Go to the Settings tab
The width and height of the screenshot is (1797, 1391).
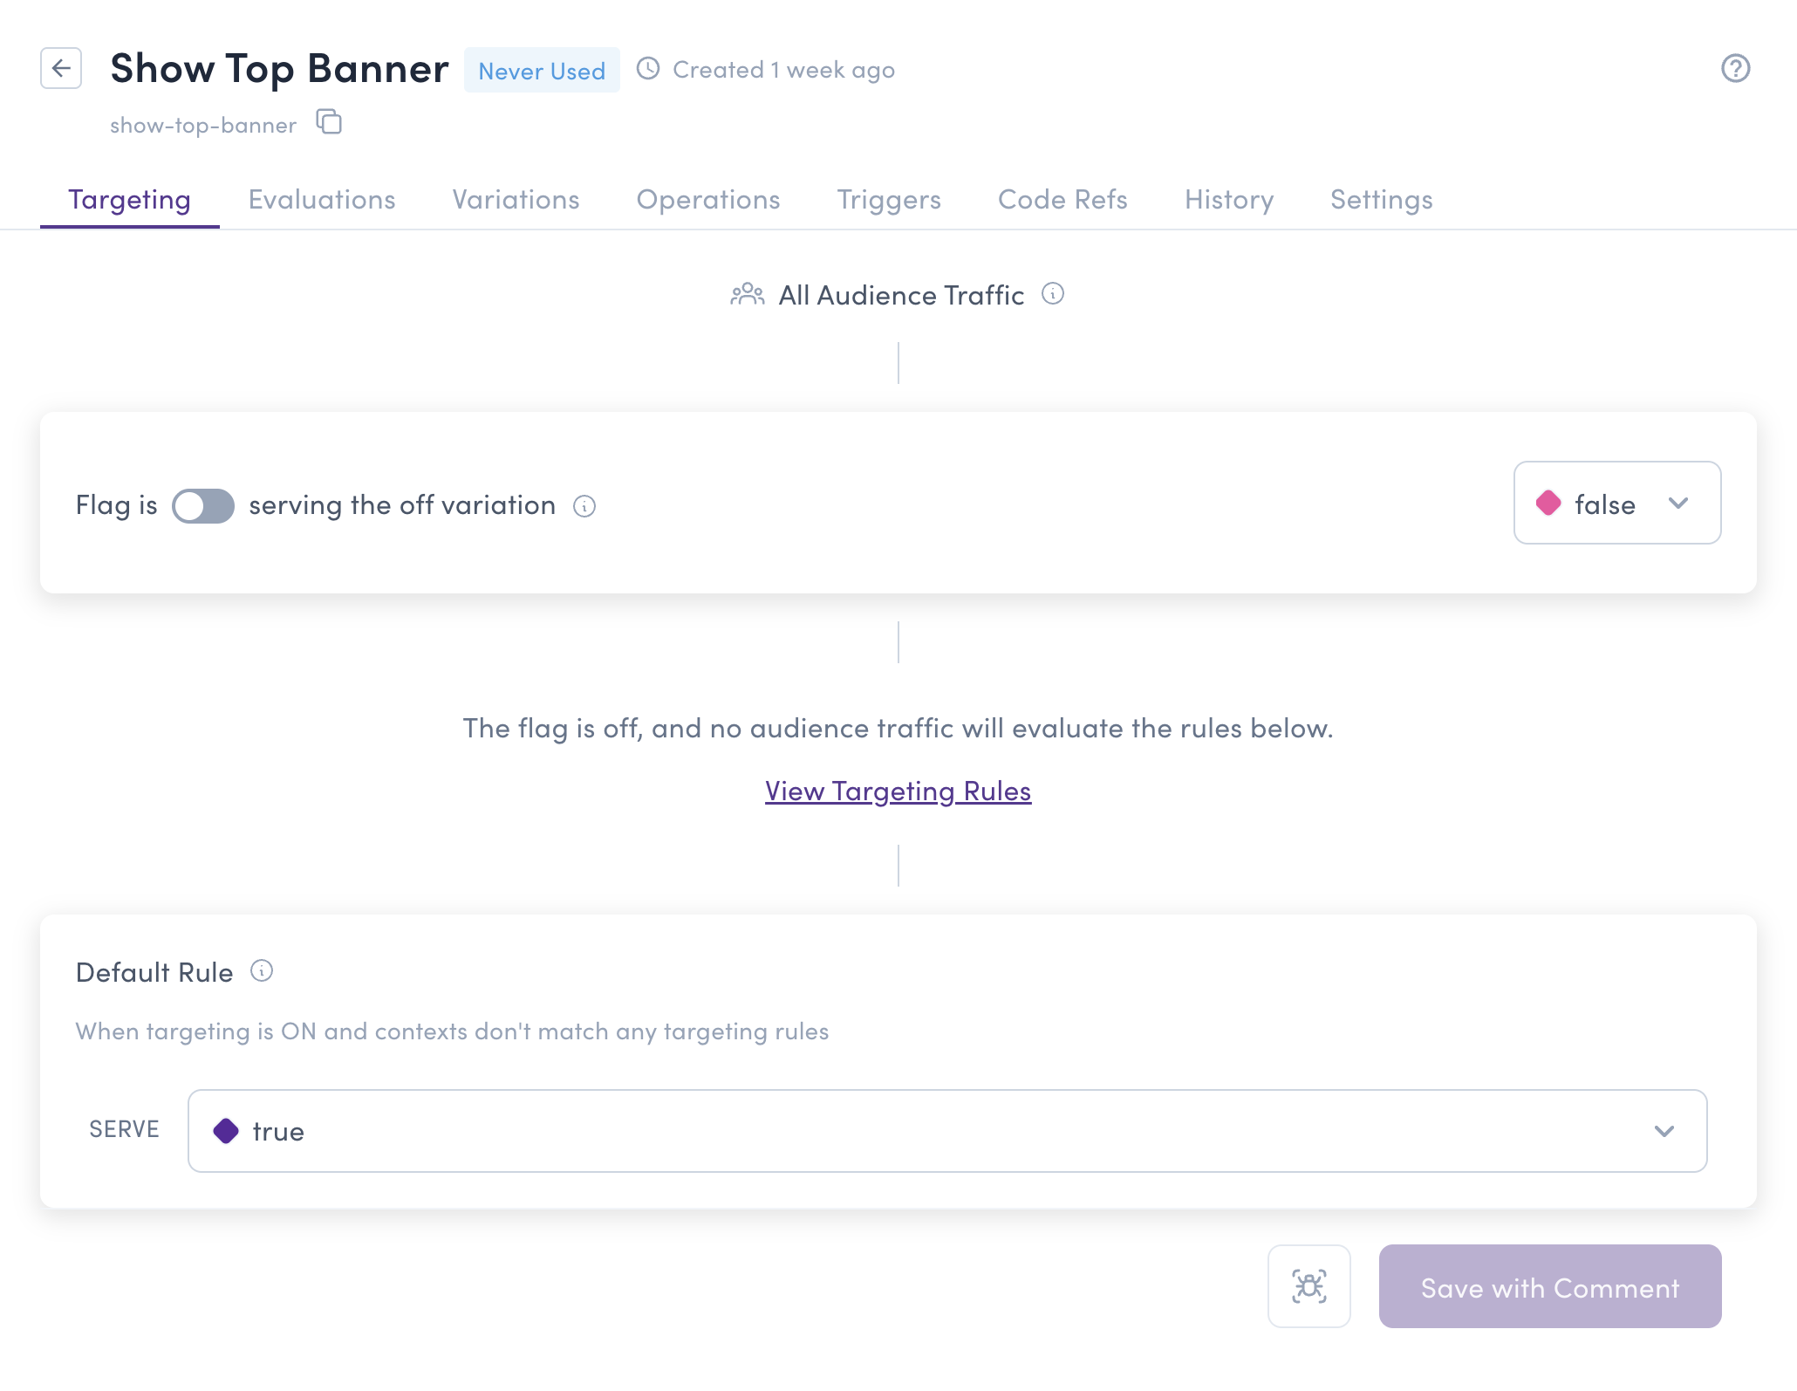[1381, 200]
